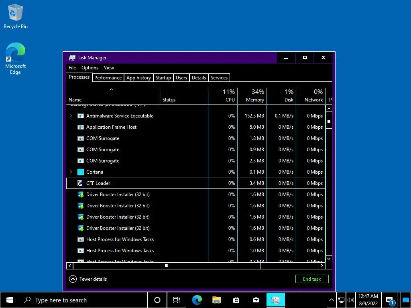The image size is (411, 308).
Task: Select the Processes tab
Action: 79,77
